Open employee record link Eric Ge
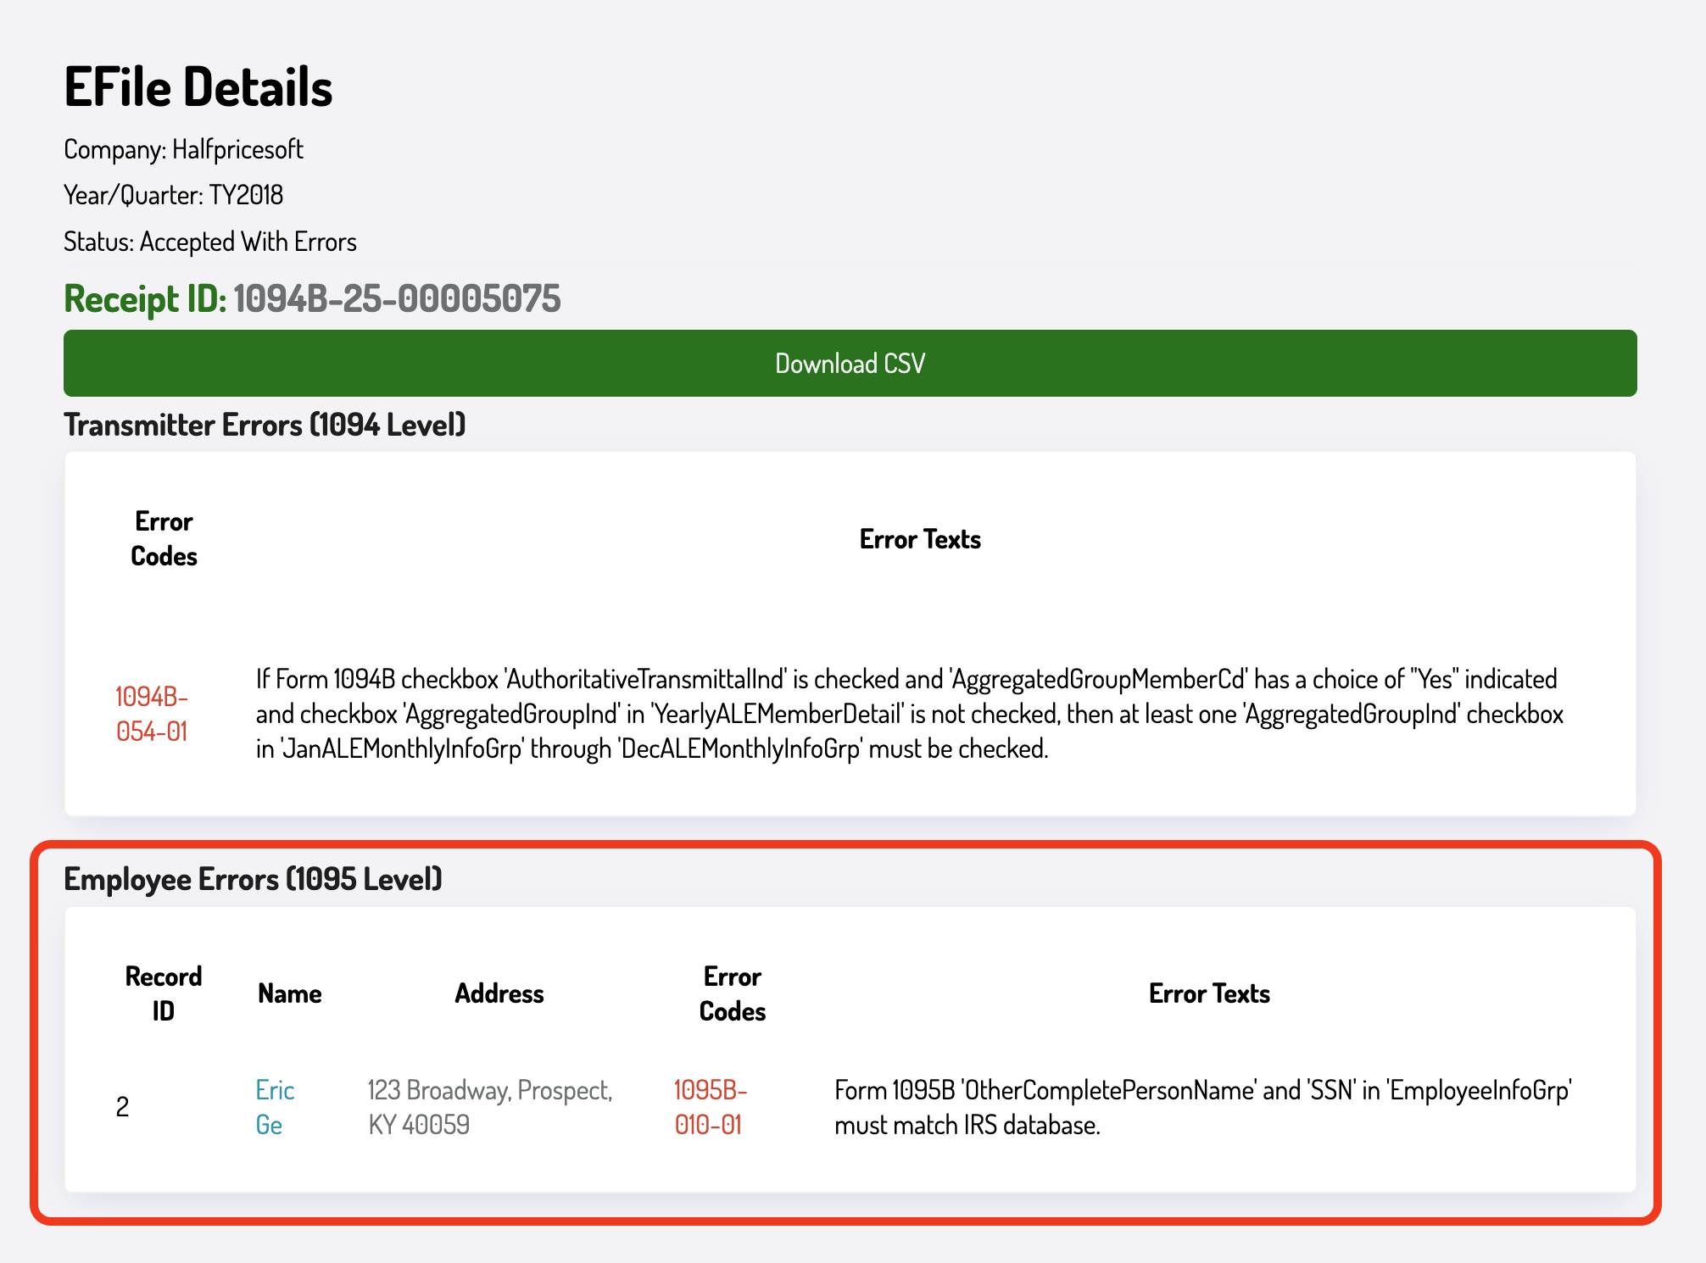 (x=274, y=1107)
